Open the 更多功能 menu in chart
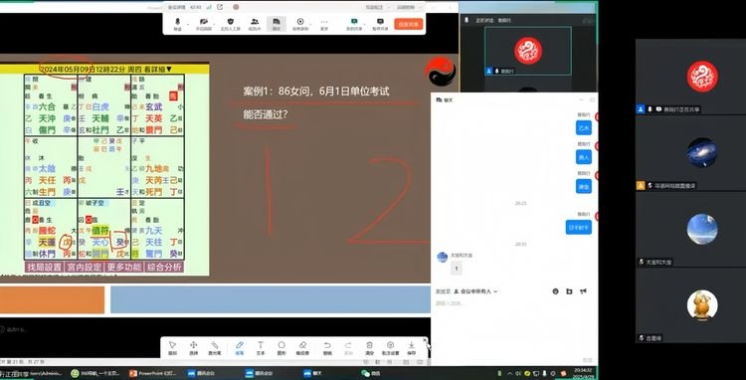This screenshot has height=380, width=746. click(124, 267)
